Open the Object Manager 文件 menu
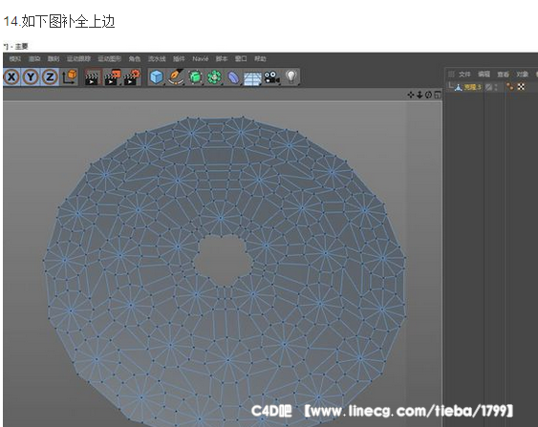This screenshot has width=538, height=427. (464, 75)
